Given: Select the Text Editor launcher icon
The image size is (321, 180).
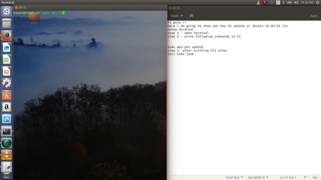Looking at the screenshot, I should (x=7, y=167).
